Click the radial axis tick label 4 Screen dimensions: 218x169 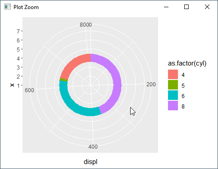(x=18, y=58)
